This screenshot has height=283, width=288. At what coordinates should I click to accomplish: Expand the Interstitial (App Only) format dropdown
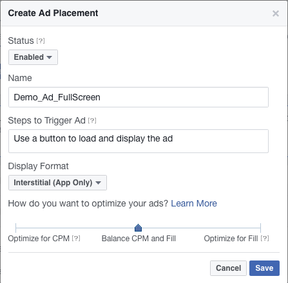coord(57,183)
